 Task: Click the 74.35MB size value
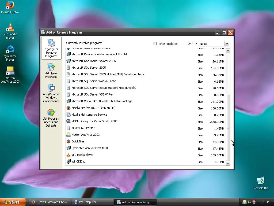pyautogui.click(x=218, y=142)
